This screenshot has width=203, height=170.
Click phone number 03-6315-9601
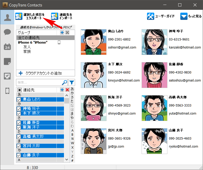point(179,39)
